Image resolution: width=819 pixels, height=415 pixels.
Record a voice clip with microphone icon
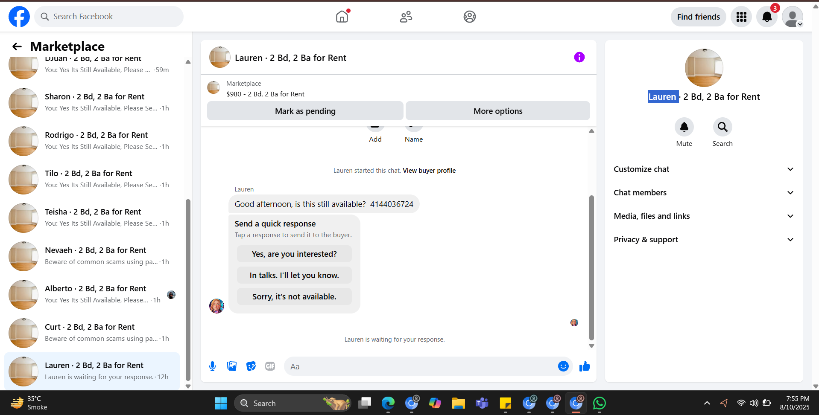tap(212, 366)
